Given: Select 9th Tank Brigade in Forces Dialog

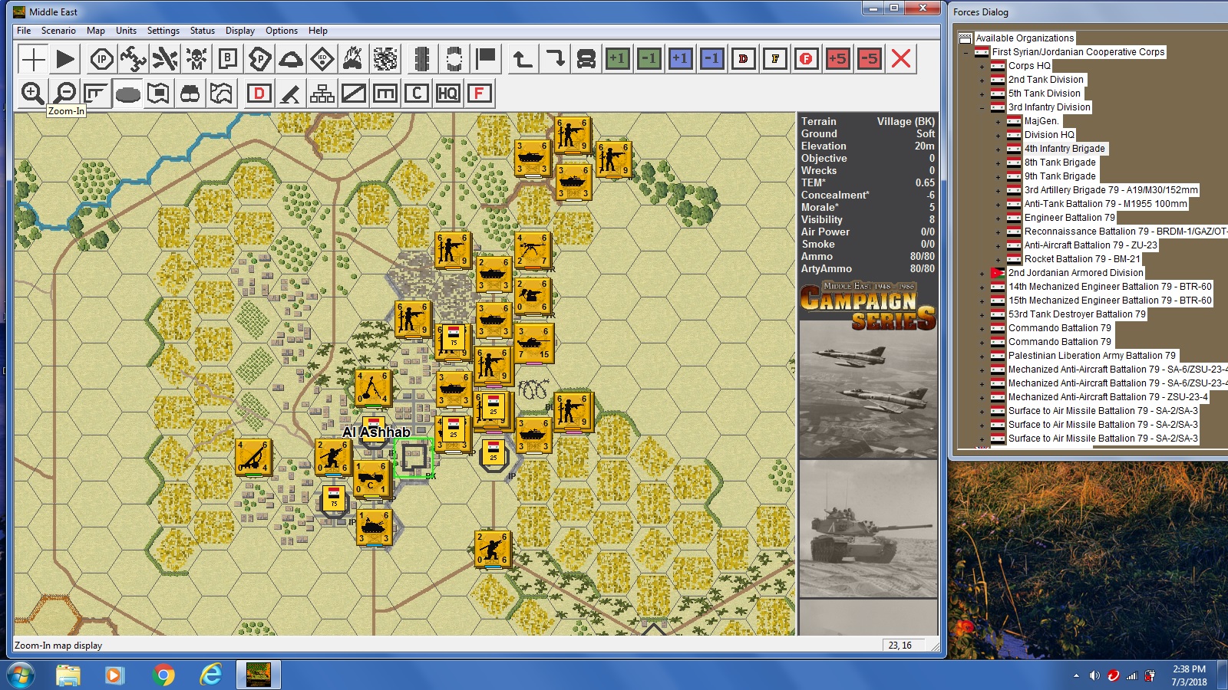Looking at the screenshot, I should click(x=1060, y=176).
